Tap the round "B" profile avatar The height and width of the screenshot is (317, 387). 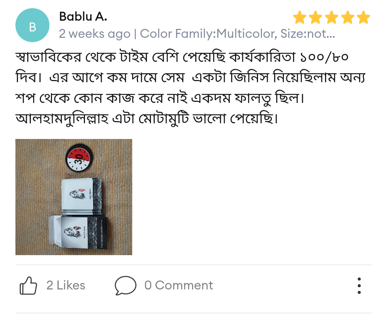tap(32, 25)
